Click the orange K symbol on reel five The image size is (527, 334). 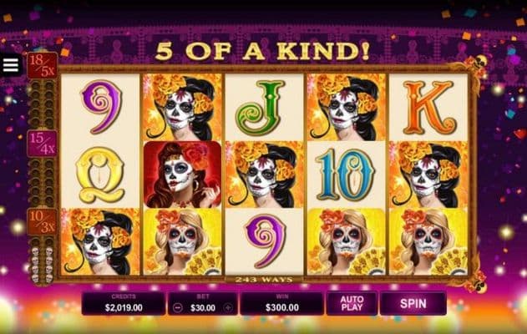tap(428, 107)
